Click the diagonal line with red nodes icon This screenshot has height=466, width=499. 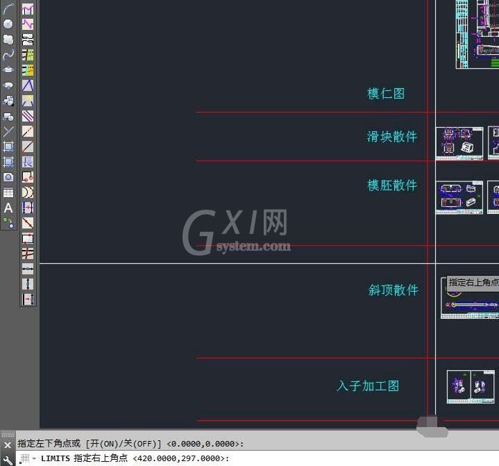coord(28,223)
